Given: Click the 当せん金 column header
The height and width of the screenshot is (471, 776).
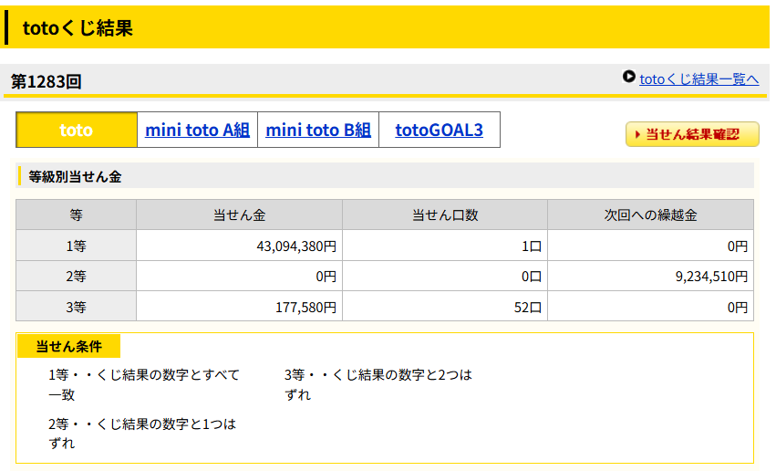Looking at the screenshot, I should pyautogui.click(x=239, y=215).
